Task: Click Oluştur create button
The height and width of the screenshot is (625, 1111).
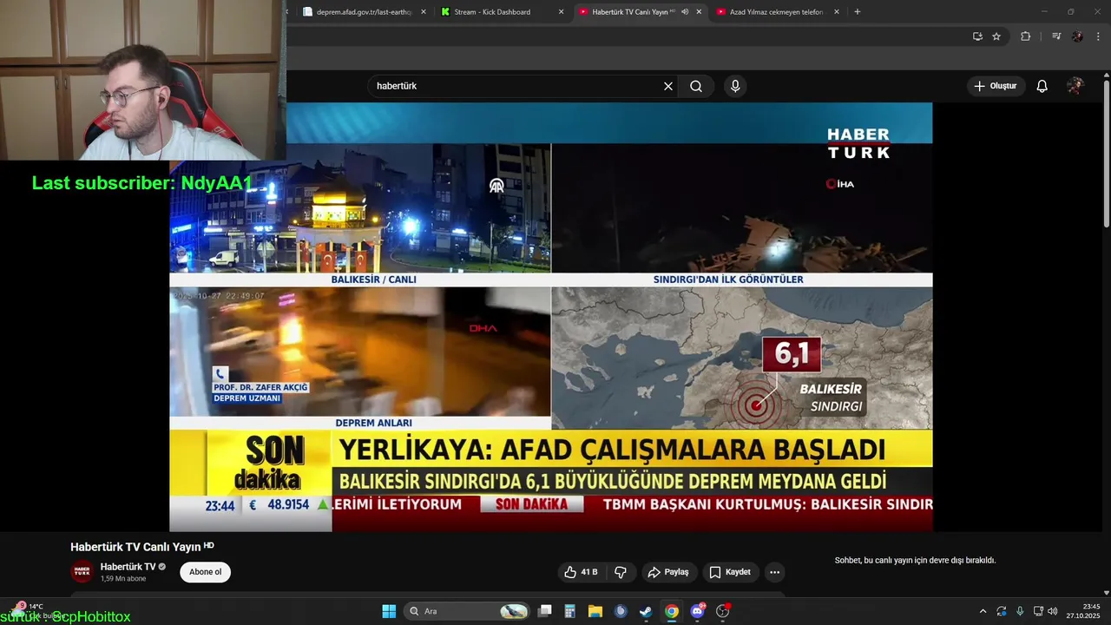Action: (995, 86)
